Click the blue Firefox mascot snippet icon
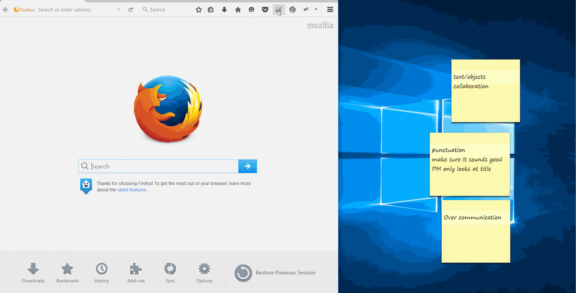 tap(86, 186)
